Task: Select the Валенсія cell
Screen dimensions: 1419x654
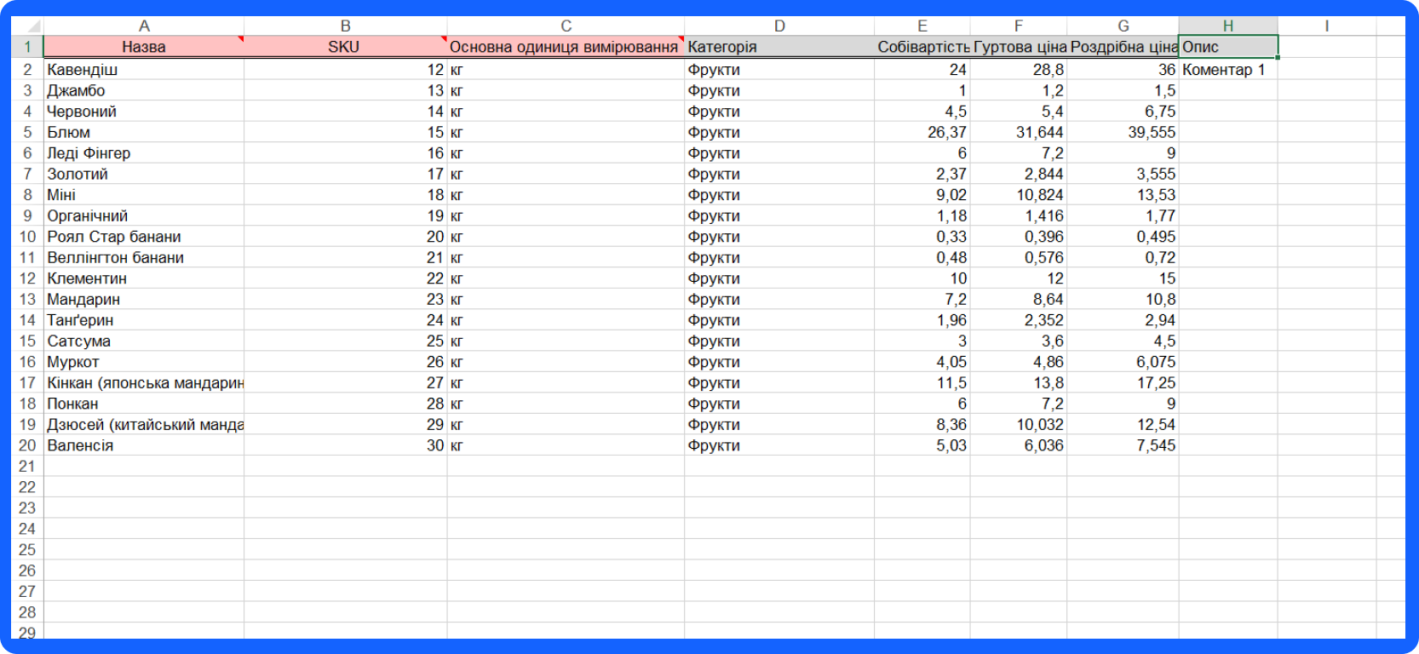Action: [x=143, y=445]
